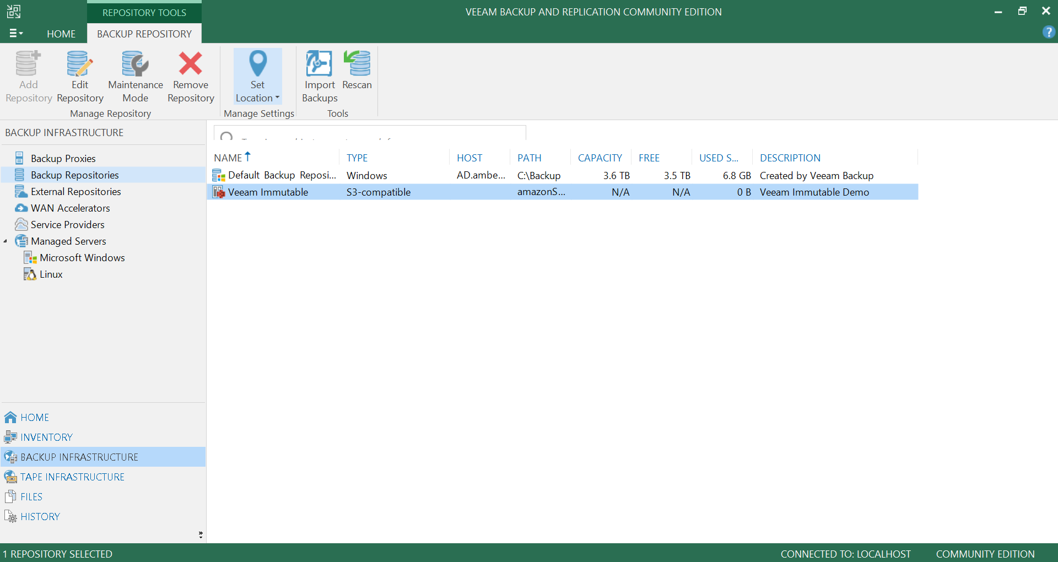1058x562 pixels.
Task: Click the HOME house icon
Action: coord(10,417)
